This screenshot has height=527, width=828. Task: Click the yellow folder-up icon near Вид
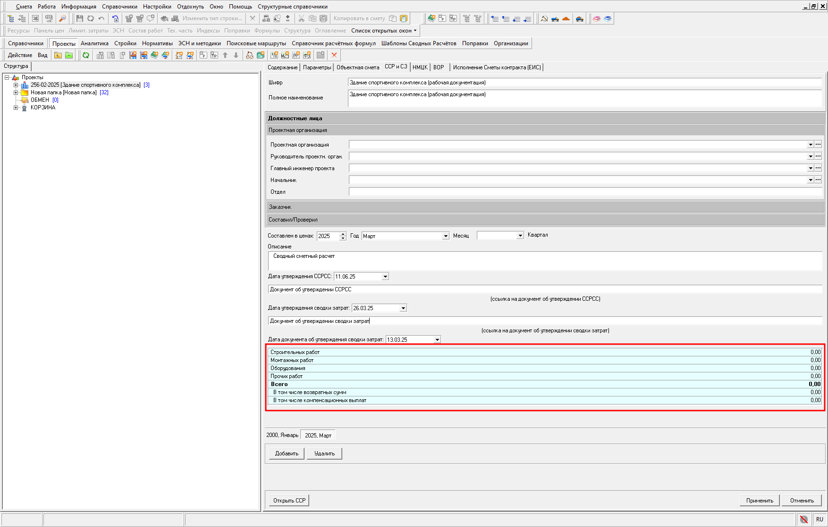pos(58,55)
